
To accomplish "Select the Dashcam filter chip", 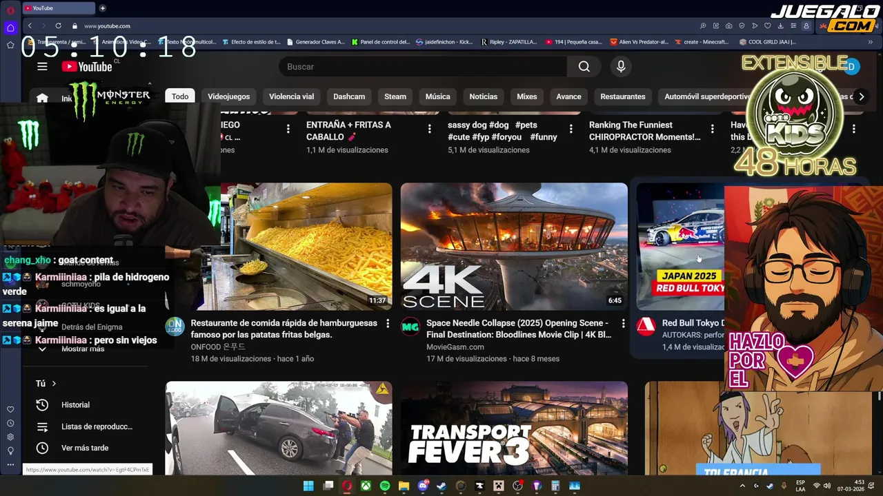I will point(349,96).
